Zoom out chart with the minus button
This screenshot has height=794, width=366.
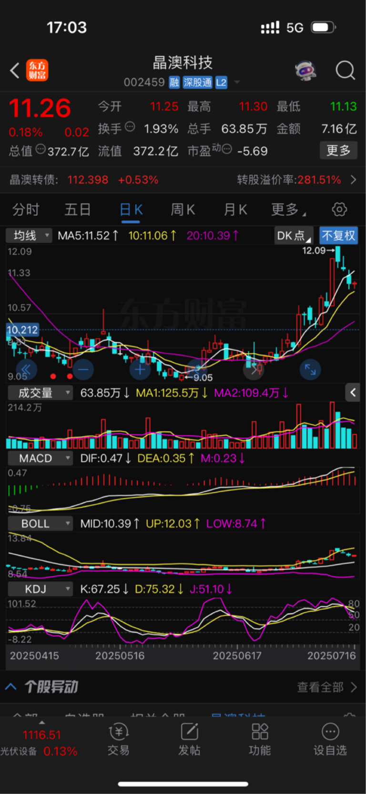83,369
